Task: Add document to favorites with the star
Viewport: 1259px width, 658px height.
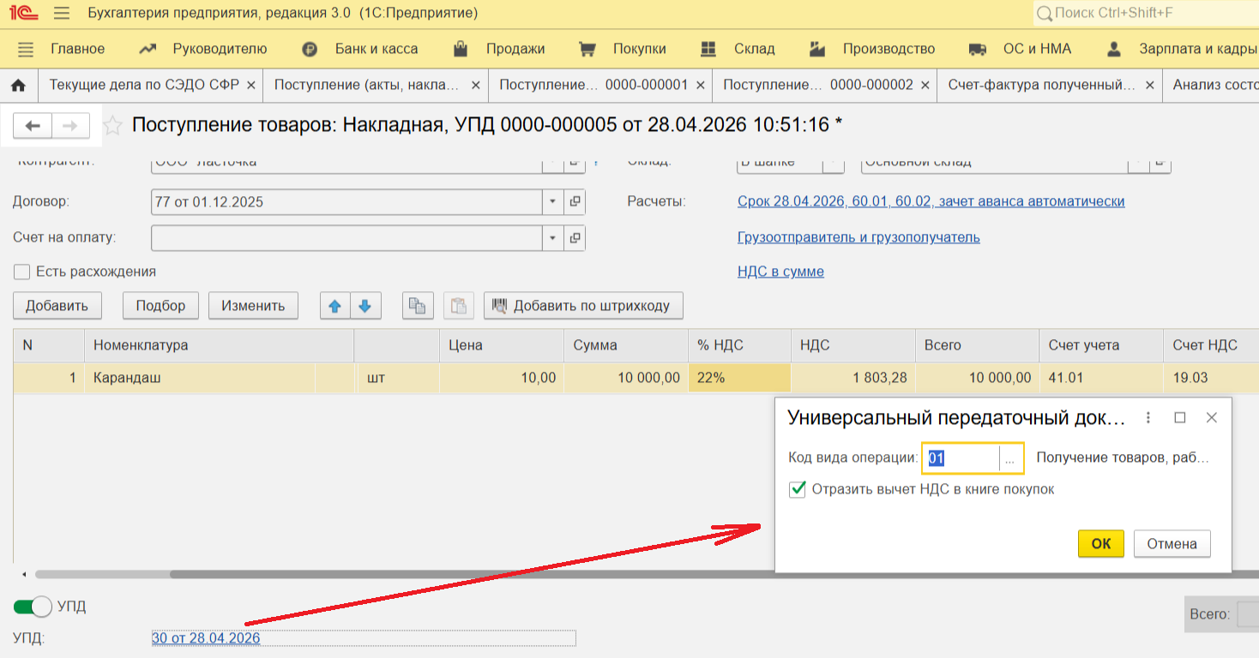Action: pos(112,126)
